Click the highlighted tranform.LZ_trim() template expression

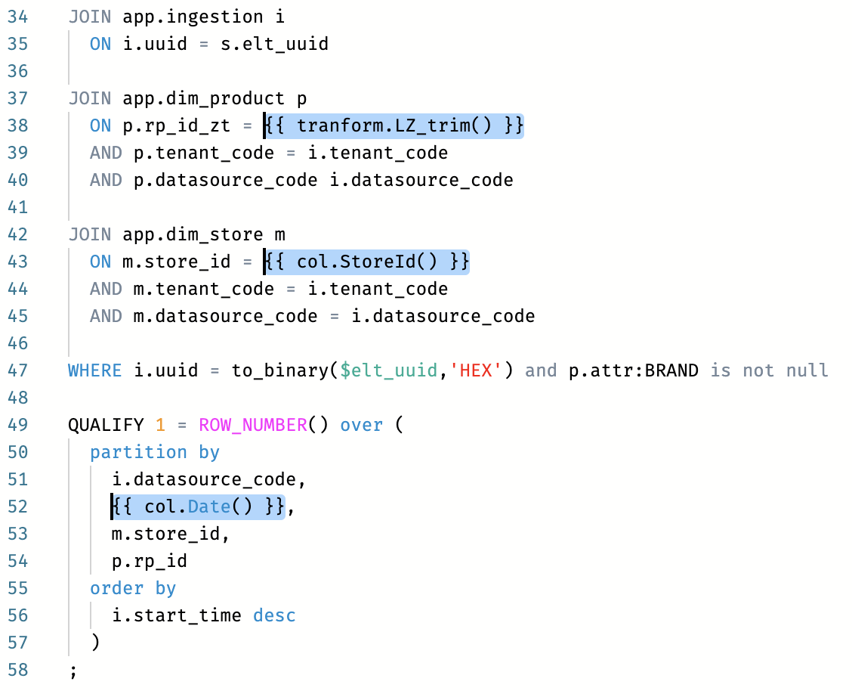coord(394,125)
